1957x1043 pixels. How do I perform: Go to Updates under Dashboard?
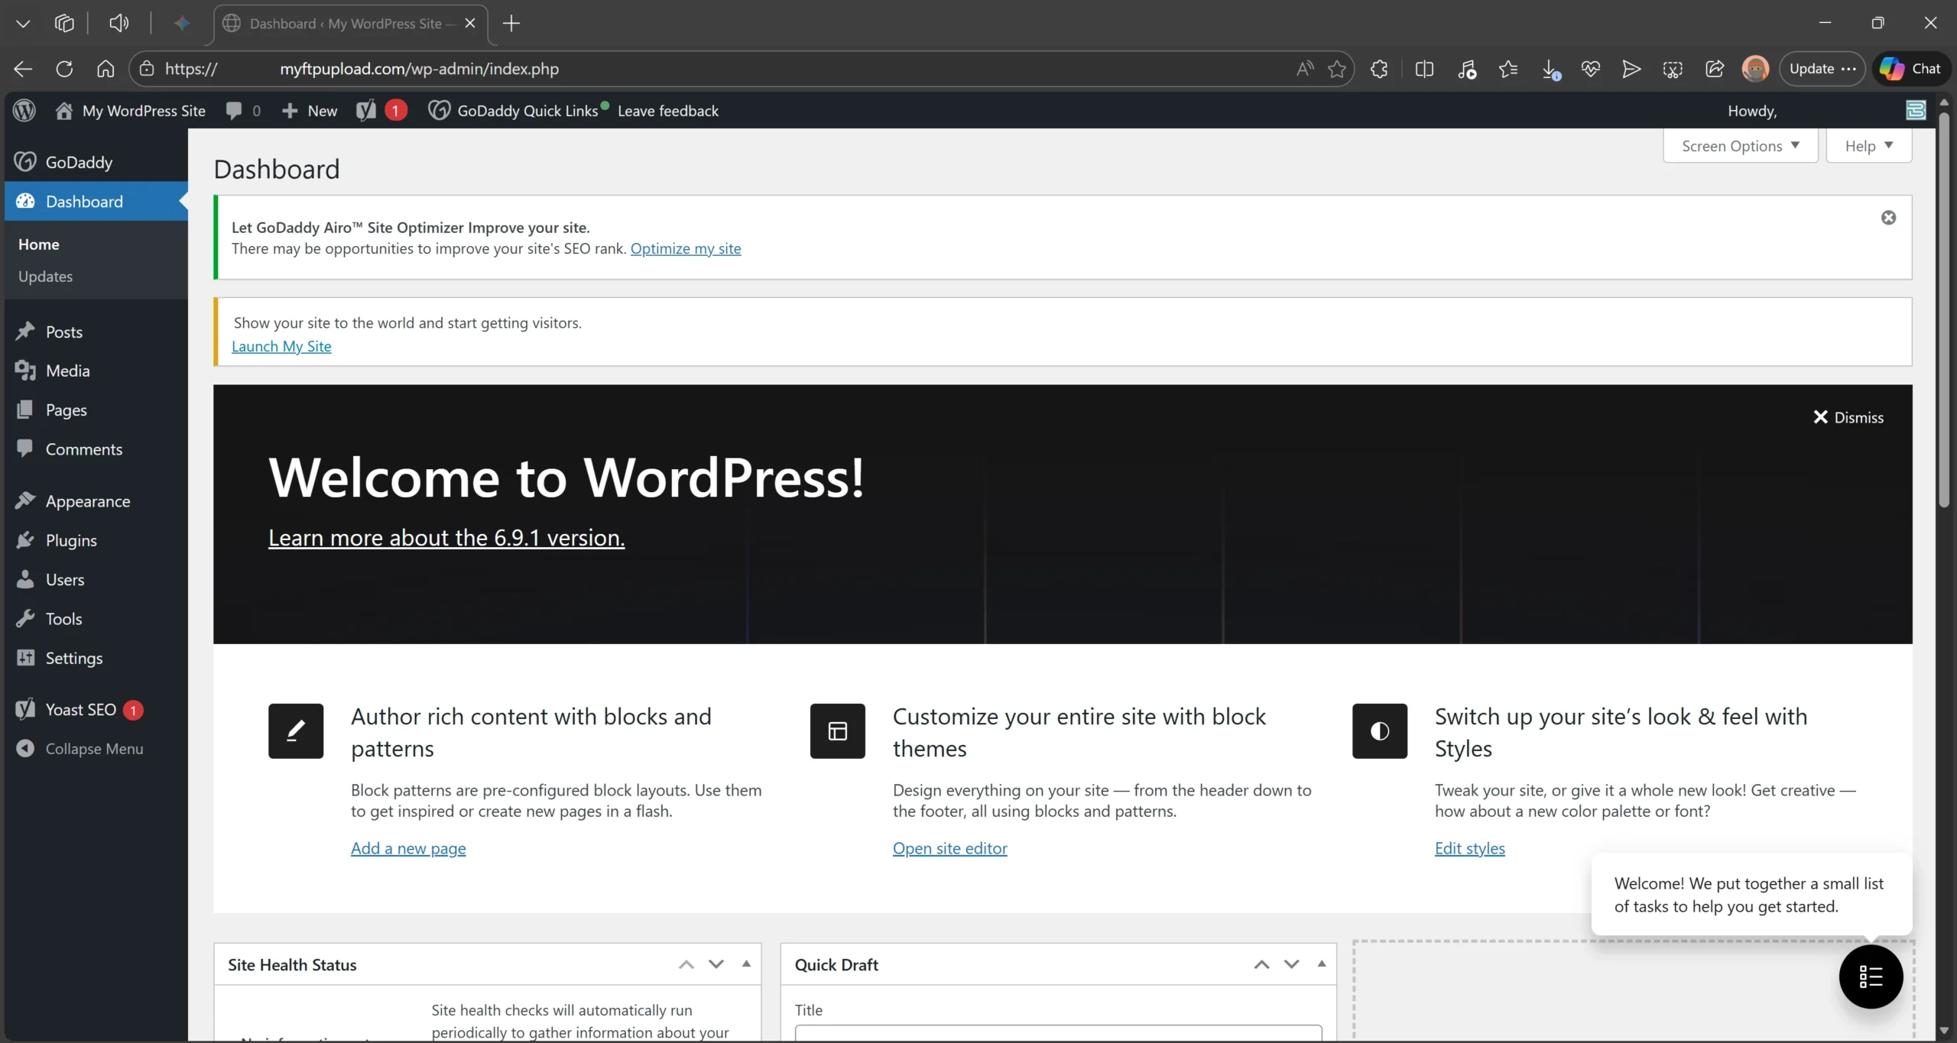coord(45,277)
